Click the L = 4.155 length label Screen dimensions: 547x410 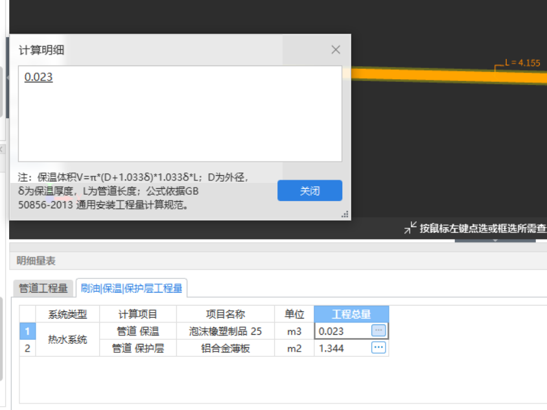pyautogui.click(x=522, y=63)
